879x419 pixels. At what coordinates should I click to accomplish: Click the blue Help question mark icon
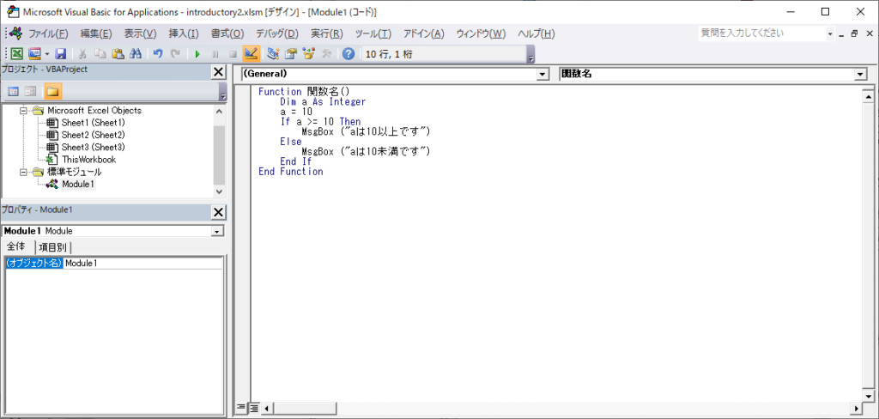click(x=348, y=53)
